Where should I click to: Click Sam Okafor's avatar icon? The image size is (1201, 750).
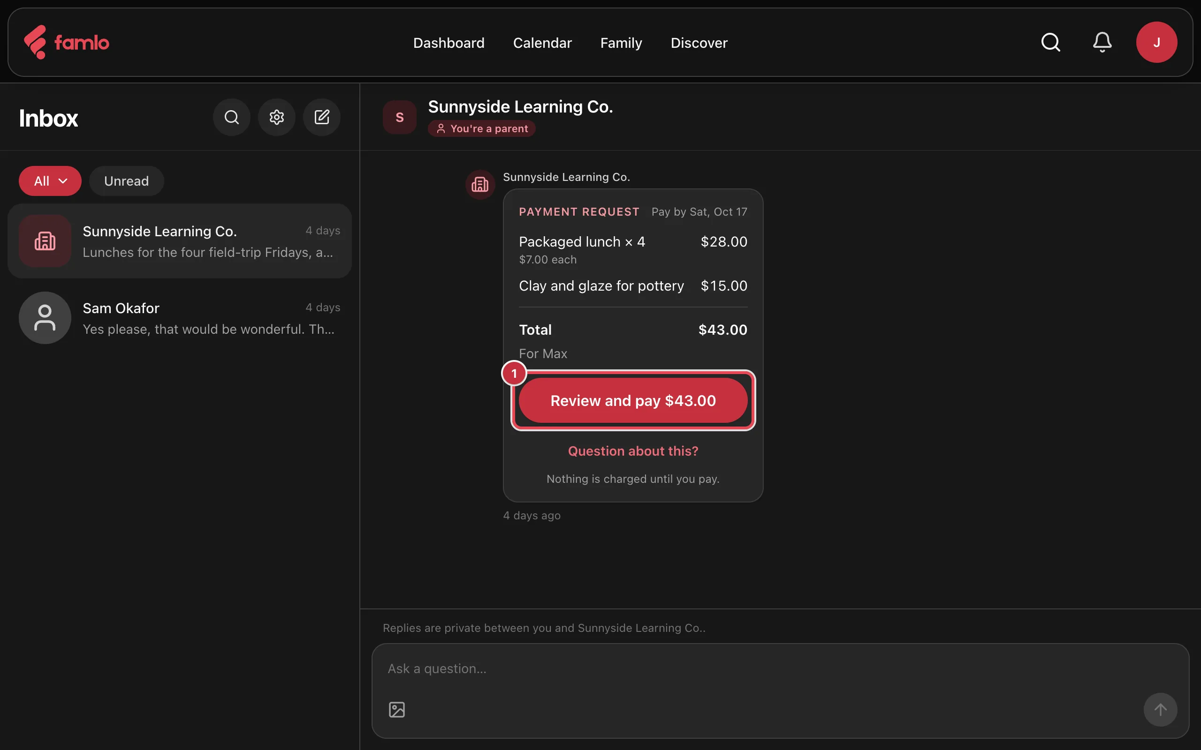[x=45, y=318]
